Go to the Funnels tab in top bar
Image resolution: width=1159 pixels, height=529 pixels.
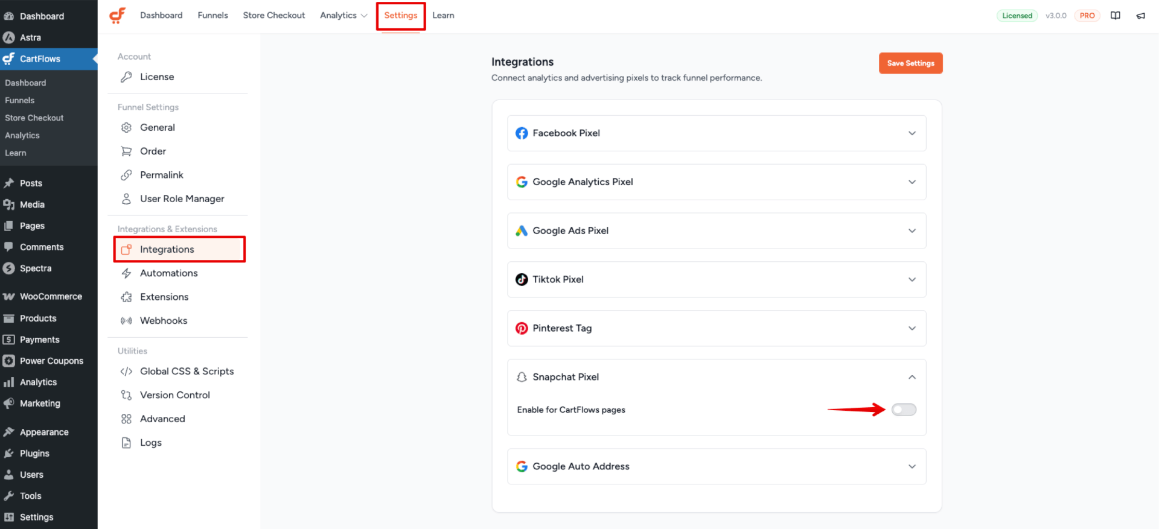point(212,16)
